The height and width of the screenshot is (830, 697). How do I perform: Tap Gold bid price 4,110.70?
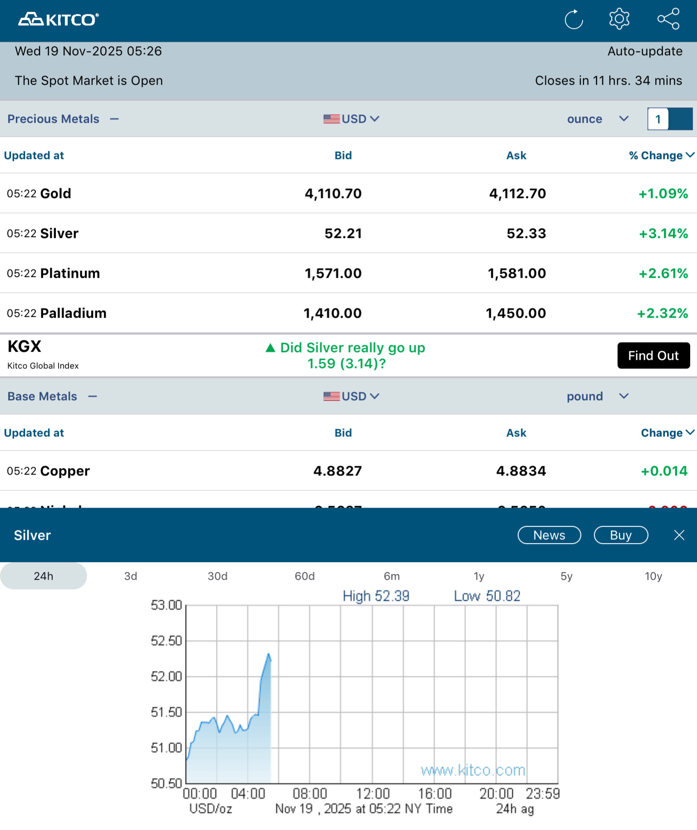click(333, 194)
